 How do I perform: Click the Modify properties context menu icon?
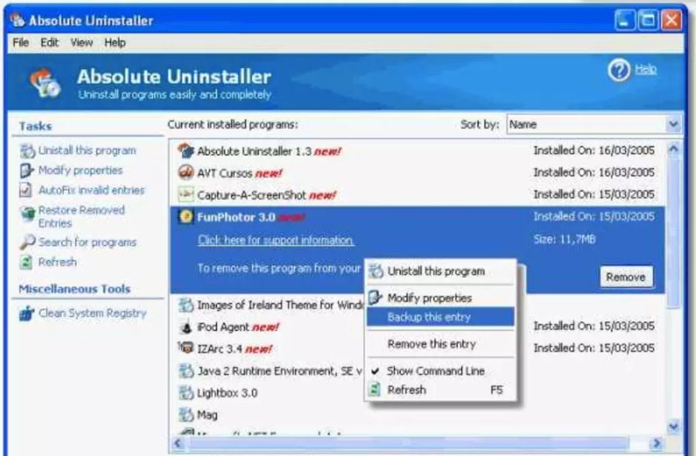[x=375, y=297]
